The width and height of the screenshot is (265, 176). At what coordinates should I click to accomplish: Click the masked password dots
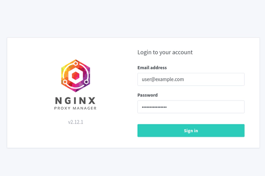pos(154,107)
